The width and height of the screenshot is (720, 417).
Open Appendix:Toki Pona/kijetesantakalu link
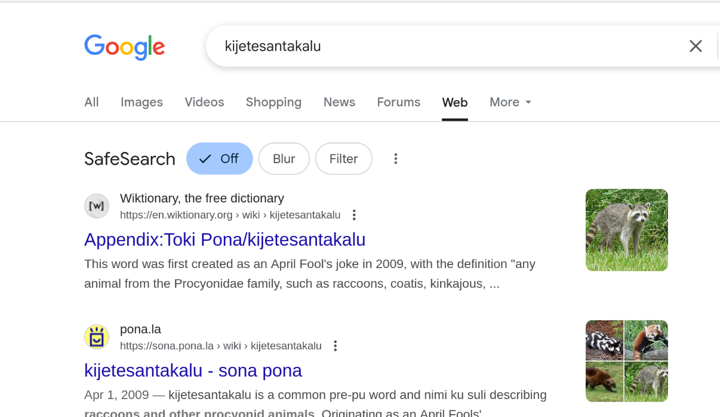(224, 239)
